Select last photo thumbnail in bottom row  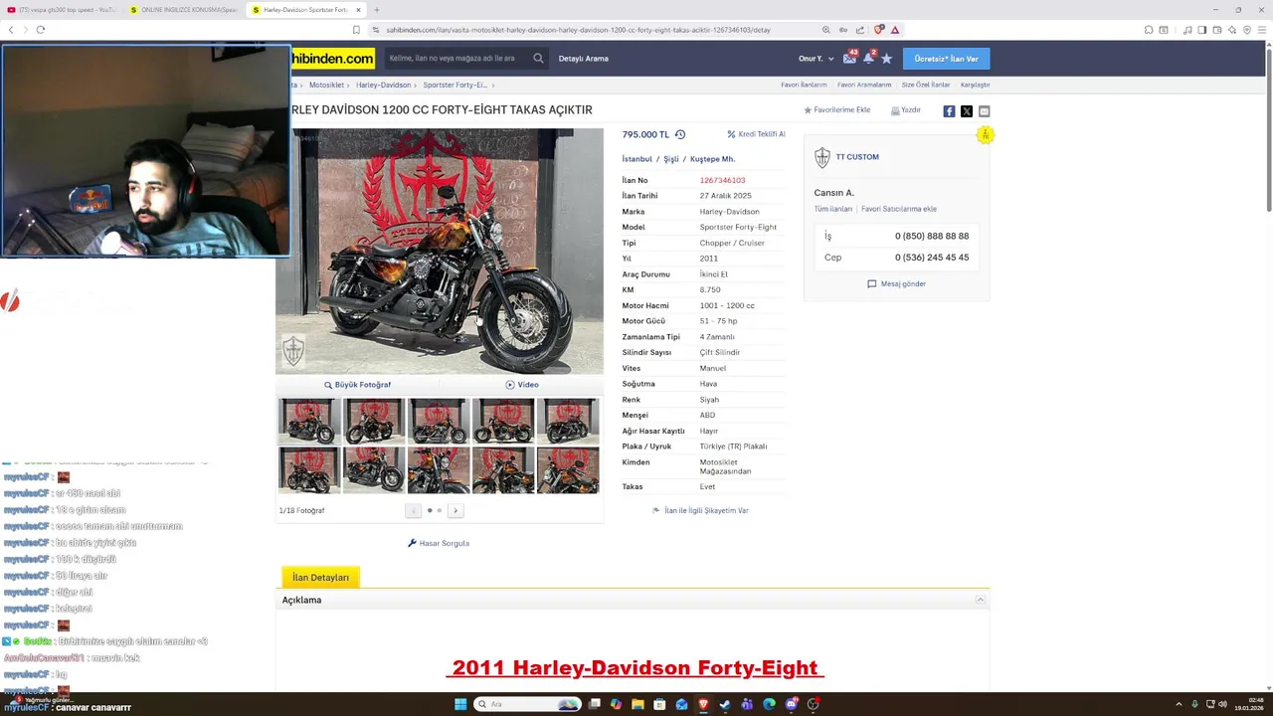point(568,470)
